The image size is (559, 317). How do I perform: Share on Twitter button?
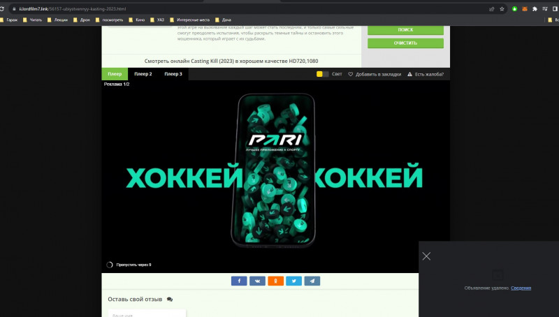coord(293,281)
